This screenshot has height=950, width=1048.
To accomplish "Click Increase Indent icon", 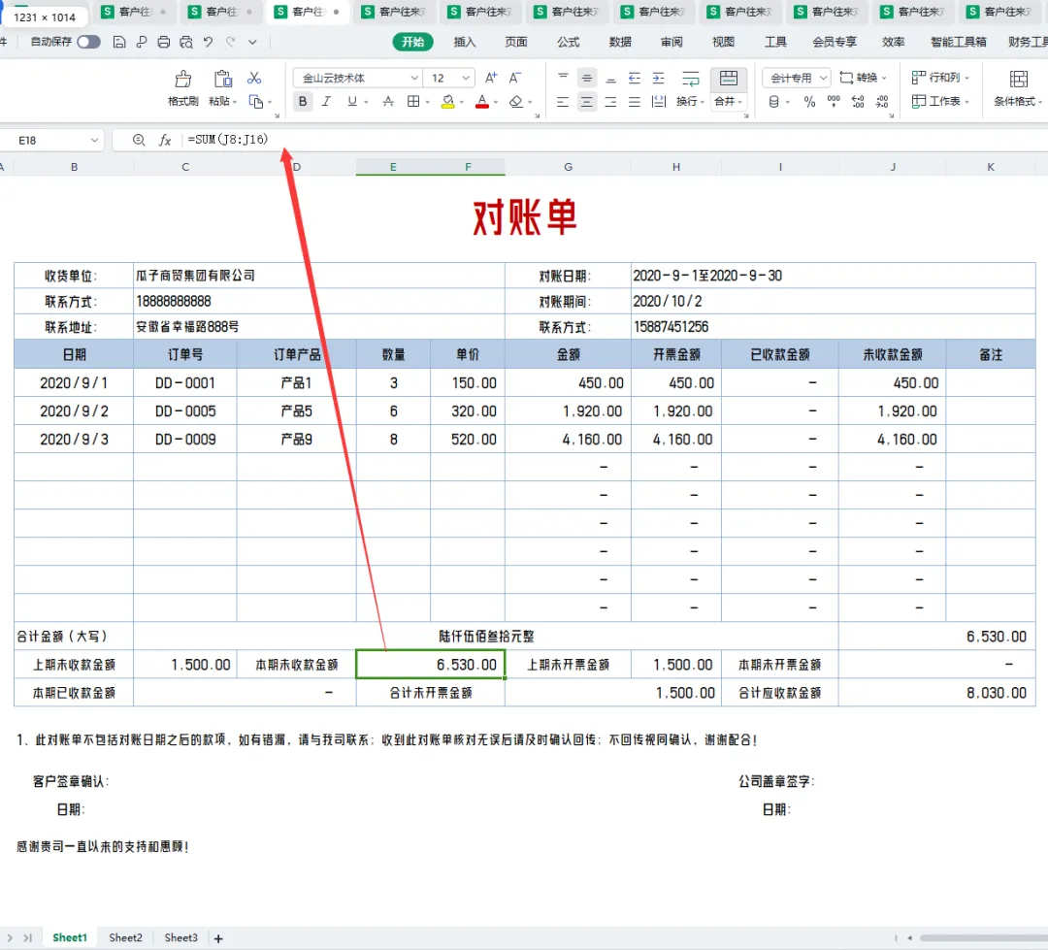I will (x=658, y=78).
